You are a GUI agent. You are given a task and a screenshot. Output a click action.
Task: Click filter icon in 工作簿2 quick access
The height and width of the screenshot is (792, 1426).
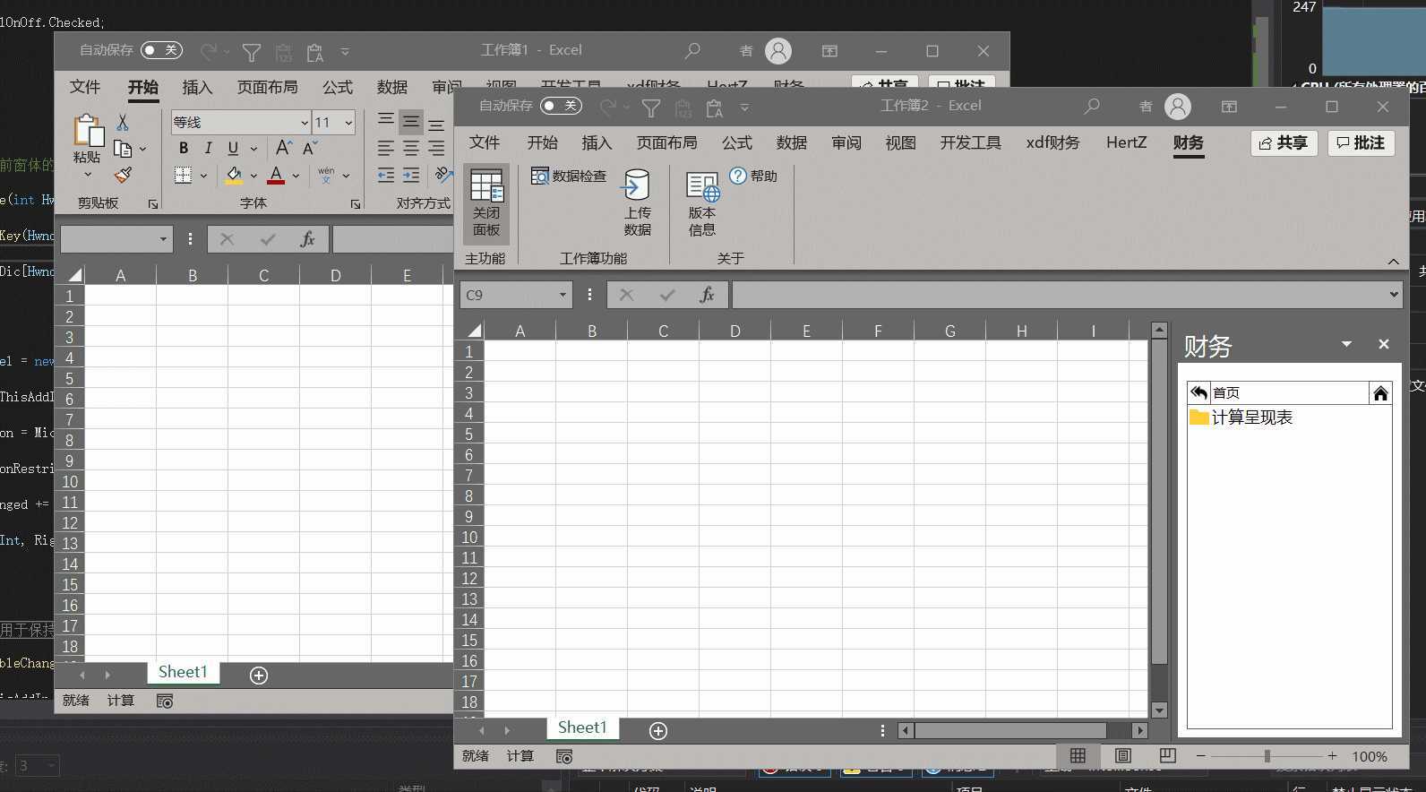[651, 108]
